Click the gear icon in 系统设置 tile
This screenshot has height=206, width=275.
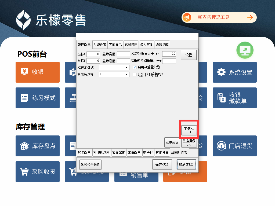[221, 72]
